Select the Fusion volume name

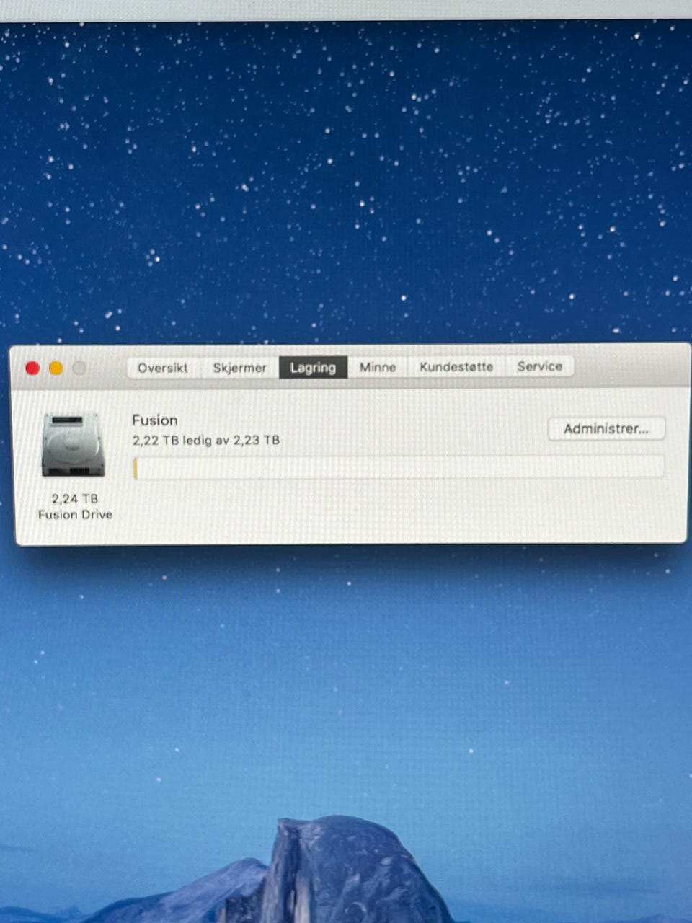(155, 420)
